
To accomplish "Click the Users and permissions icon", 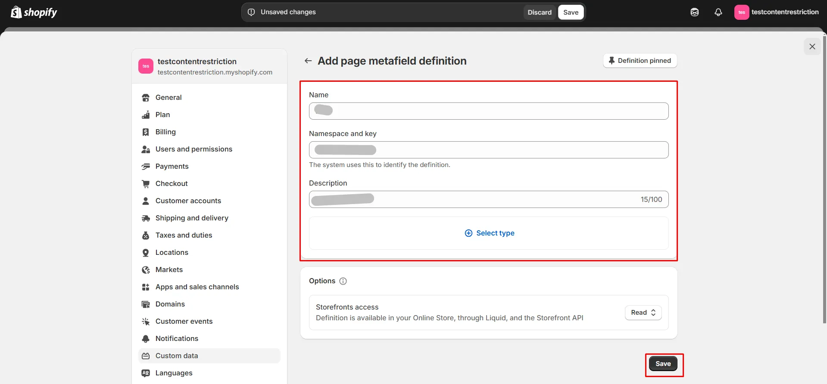I will [x=146, y=149].
